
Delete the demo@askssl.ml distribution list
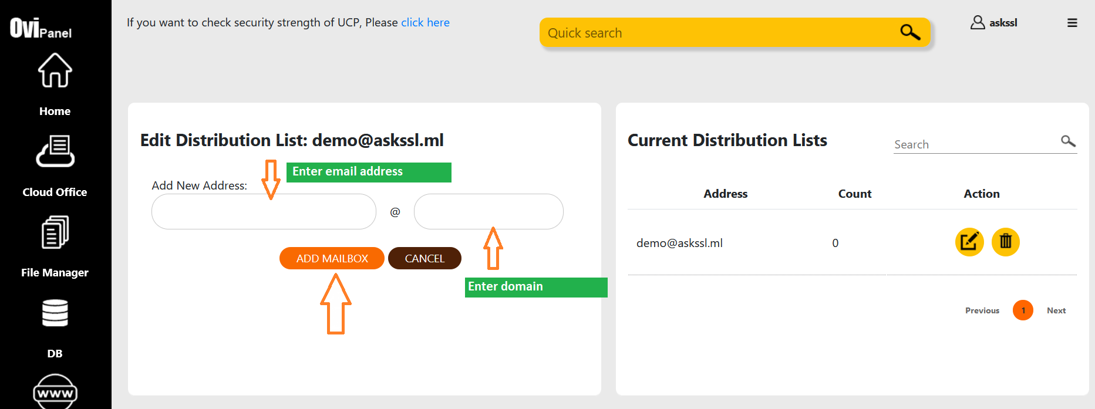[1006, 242]
